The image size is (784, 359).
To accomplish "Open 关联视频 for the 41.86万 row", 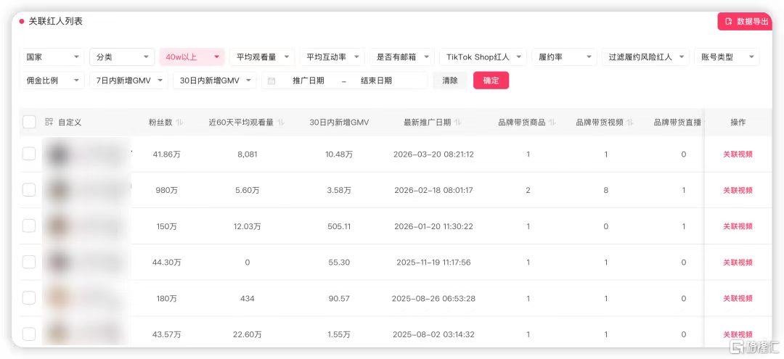I will point(738,154).
